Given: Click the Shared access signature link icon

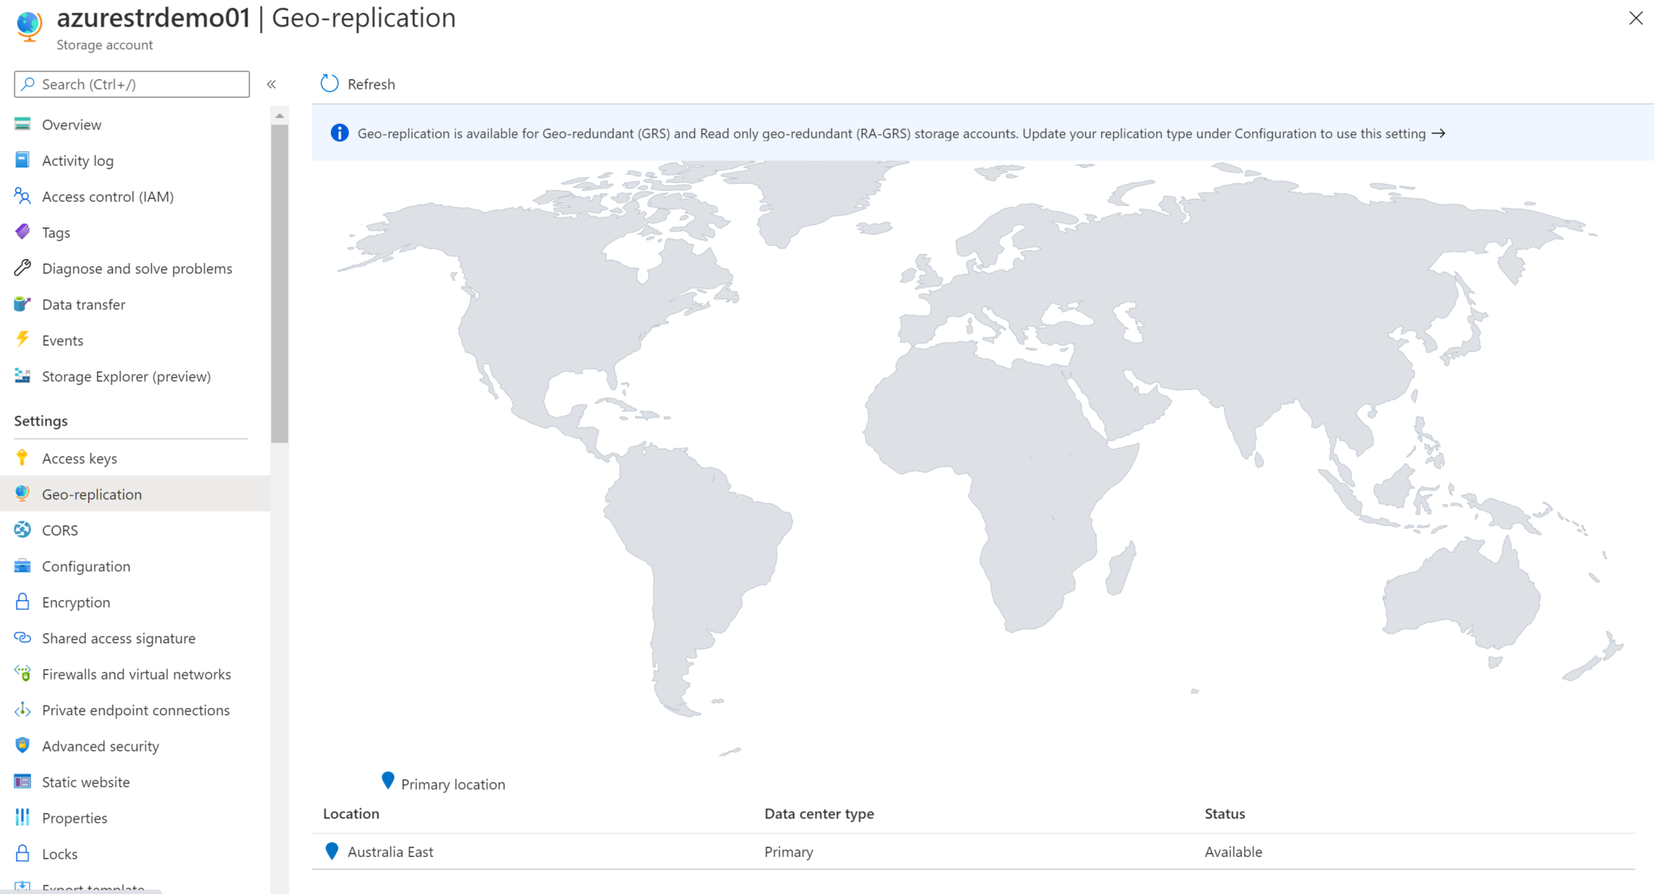Looking at the screenshot, I should (23, 638).
